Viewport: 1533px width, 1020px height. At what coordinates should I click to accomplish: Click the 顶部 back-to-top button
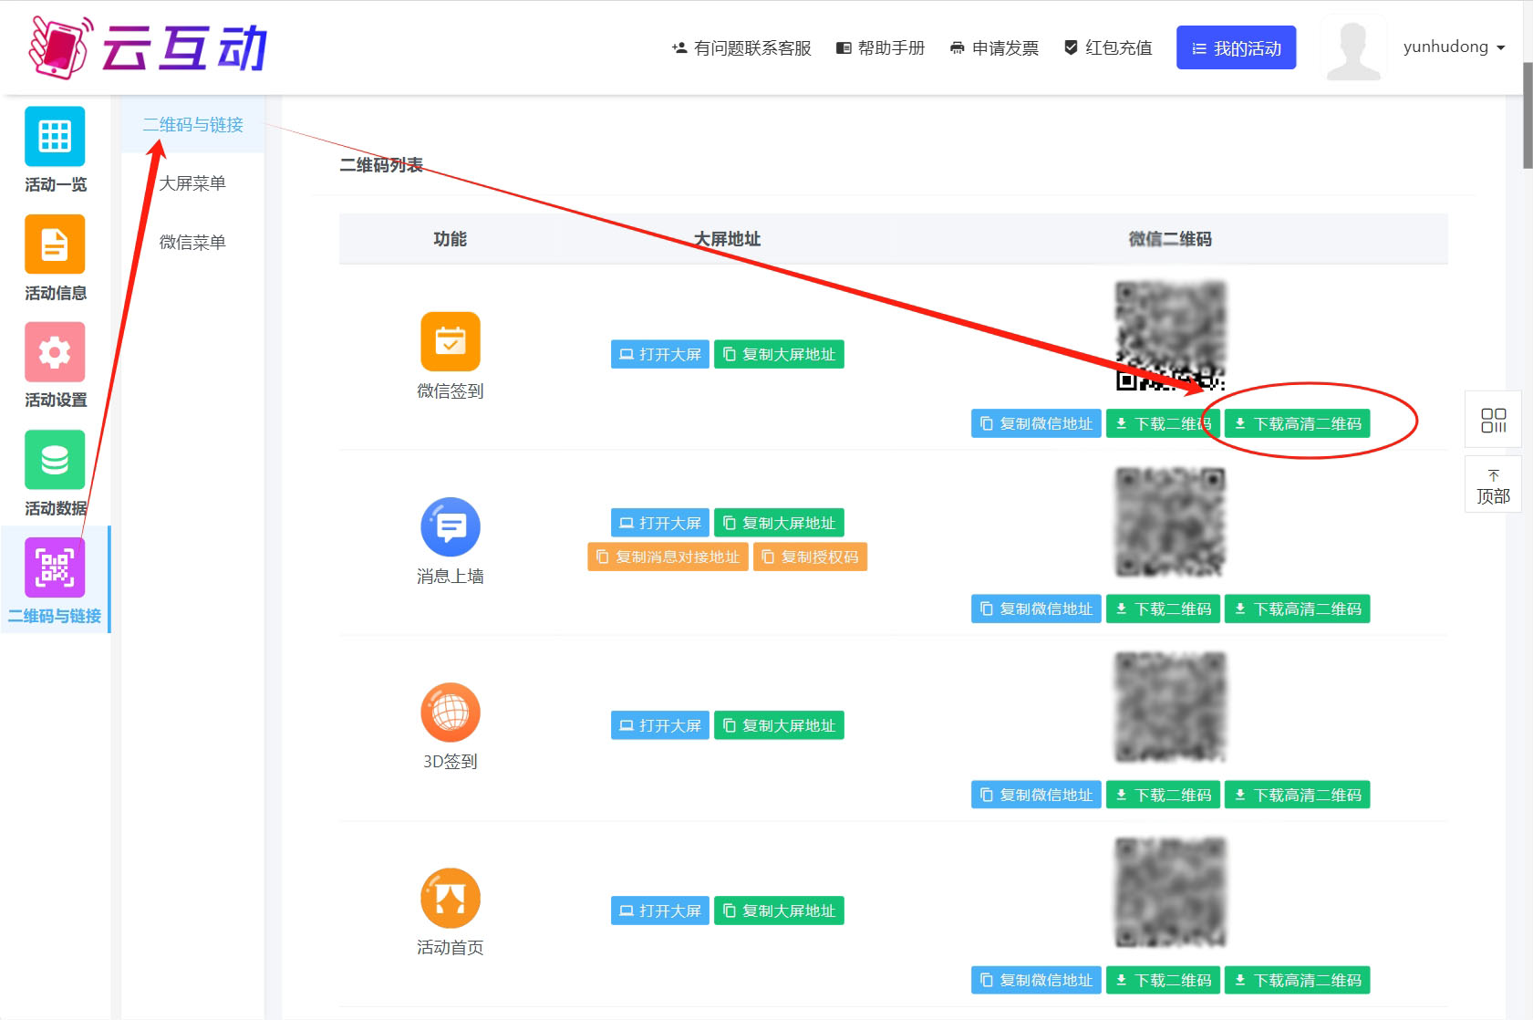click(x=1493, y=485)
